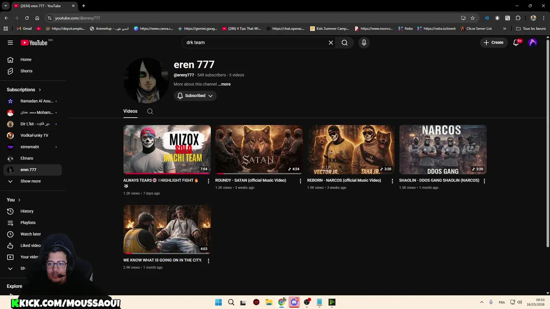
Task: Click the eren 777 channel avatar
Action: 146,80
